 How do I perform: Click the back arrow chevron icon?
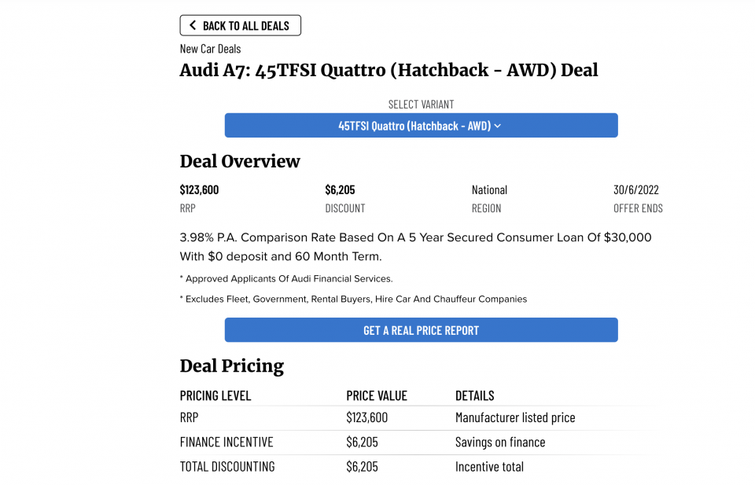pos(193,25)
